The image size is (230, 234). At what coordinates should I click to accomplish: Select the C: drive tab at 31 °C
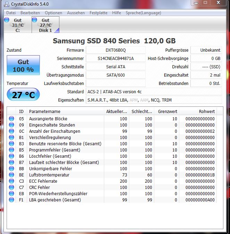pyautogui.click(x=18, y=25)
